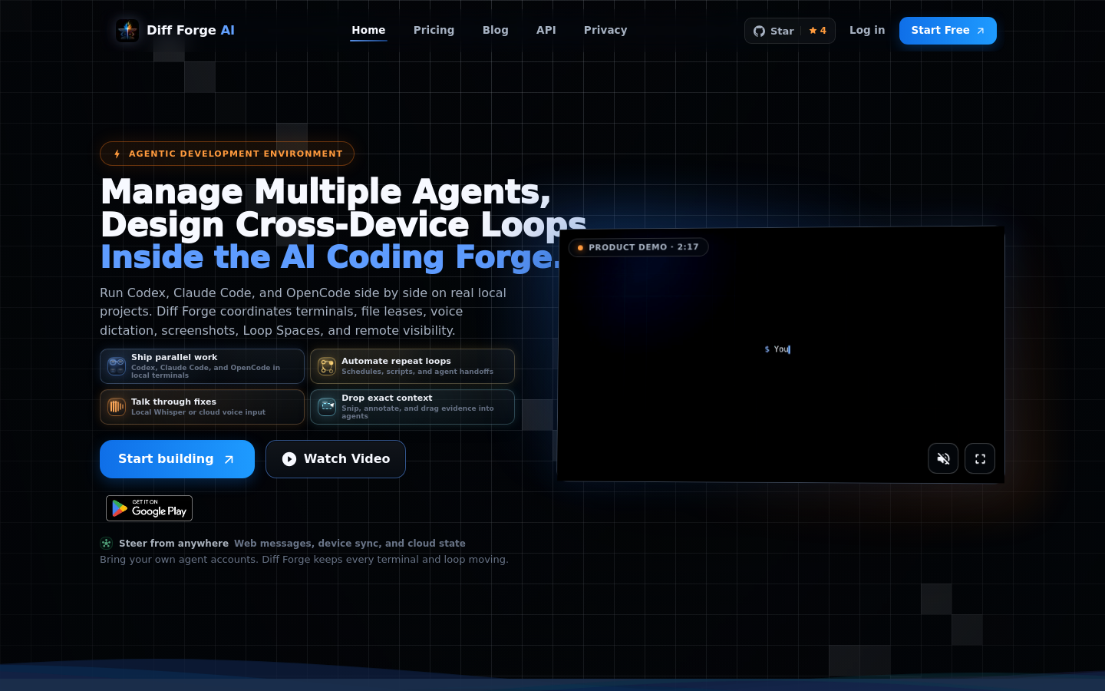Image resolution: width=1105 pixels, height=691 pixels.
Task: Click the Watch Video button
Action: coord(335,459)
